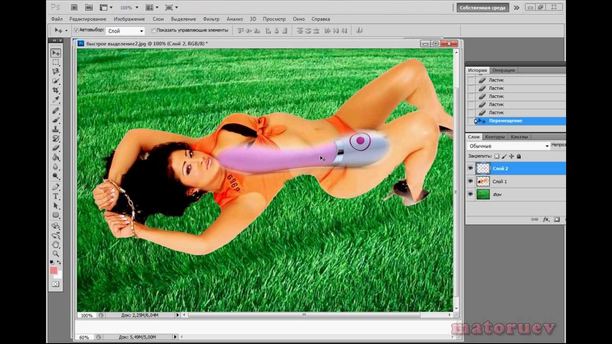Click the Фон layer thumbnail

[483, 194]
